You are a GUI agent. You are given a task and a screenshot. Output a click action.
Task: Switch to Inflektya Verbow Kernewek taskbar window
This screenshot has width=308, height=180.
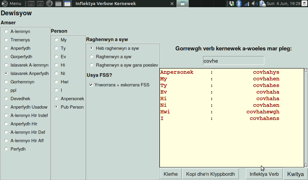point(106,4)
